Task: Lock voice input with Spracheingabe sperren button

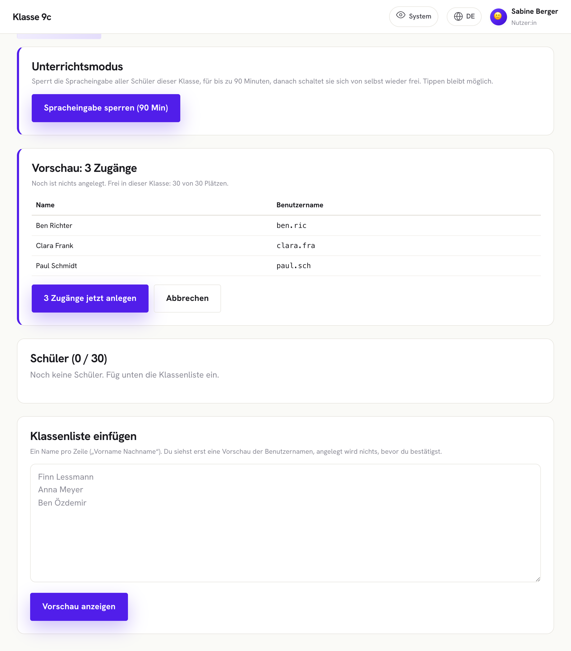Action: tap(106, 108)
